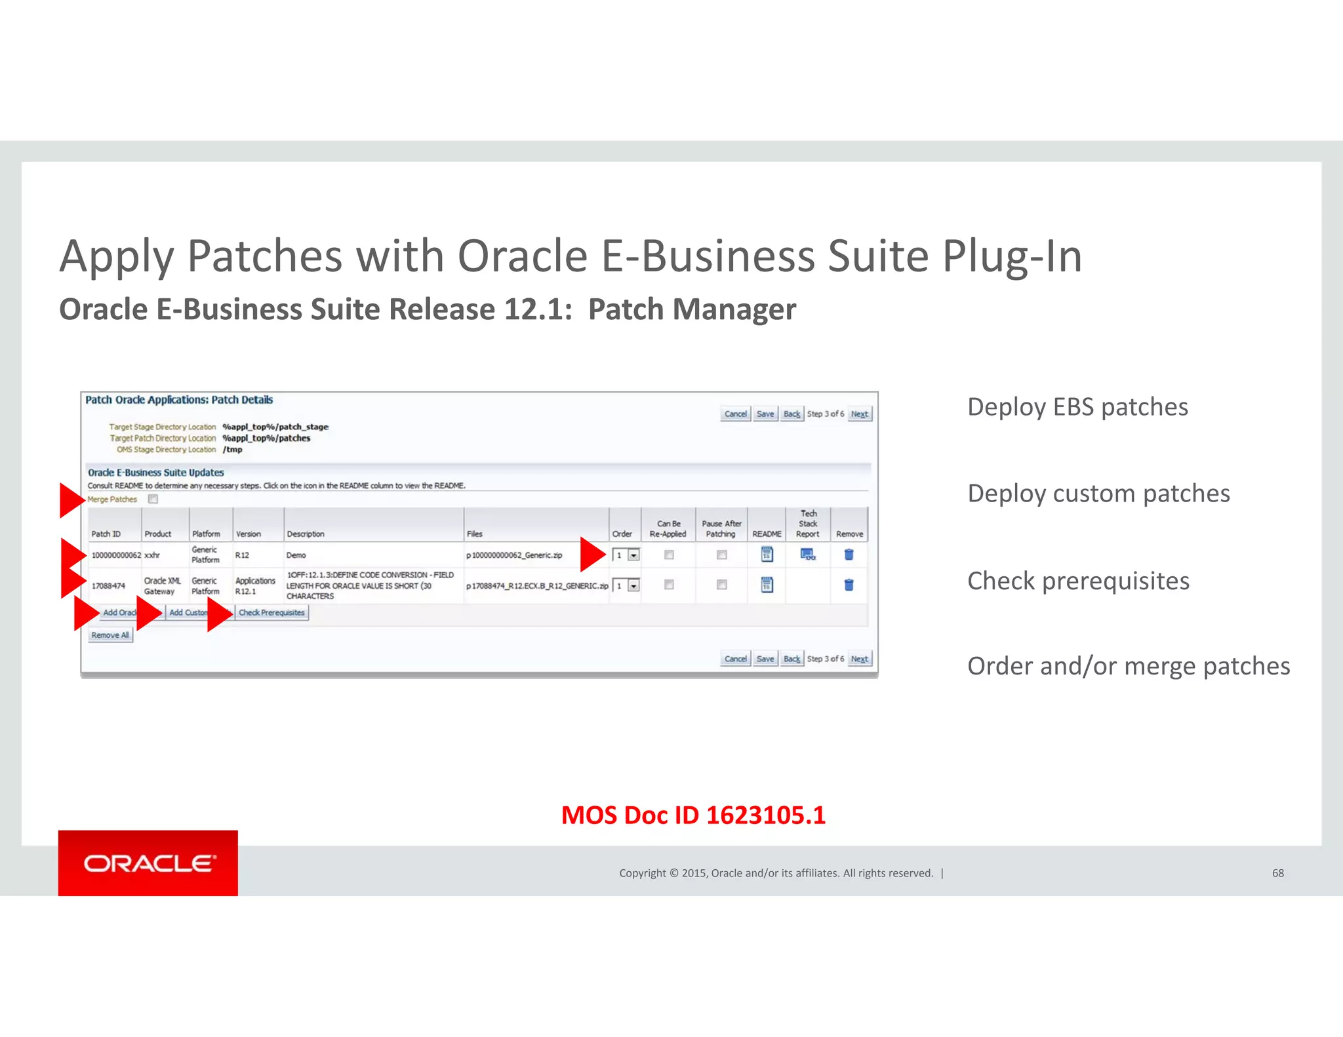Click the top Save button

(765, 414)
